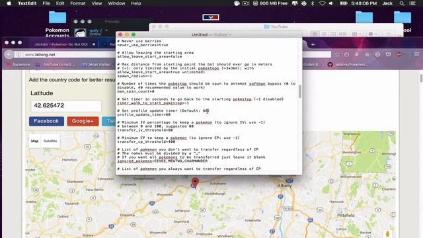This screenshot has height=238, width=423.
Task: Click the line 'ban_spin_count=0'
Action: pyautogui.click(x=135, y=91)
